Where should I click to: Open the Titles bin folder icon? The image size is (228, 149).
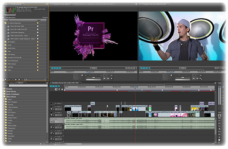(6, 70)
